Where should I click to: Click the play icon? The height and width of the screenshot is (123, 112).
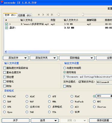(x=43, y=15)
